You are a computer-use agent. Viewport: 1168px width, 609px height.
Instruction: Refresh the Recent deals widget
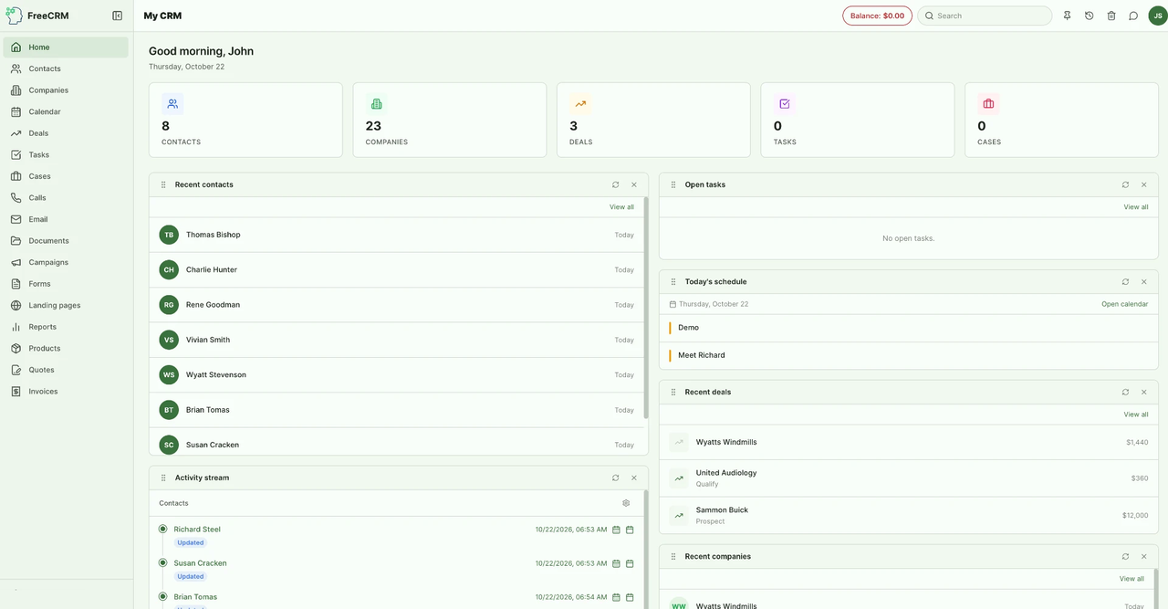click(x=1125, y=392)
